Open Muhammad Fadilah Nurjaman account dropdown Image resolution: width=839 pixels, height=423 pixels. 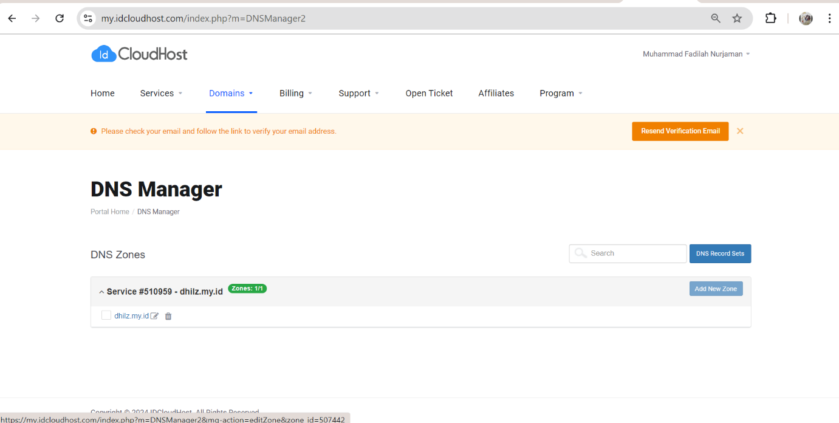click(x=696, y=54)
